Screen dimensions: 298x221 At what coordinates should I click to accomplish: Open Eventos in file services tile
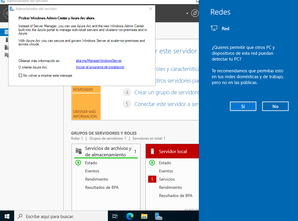tap(92, 171)
